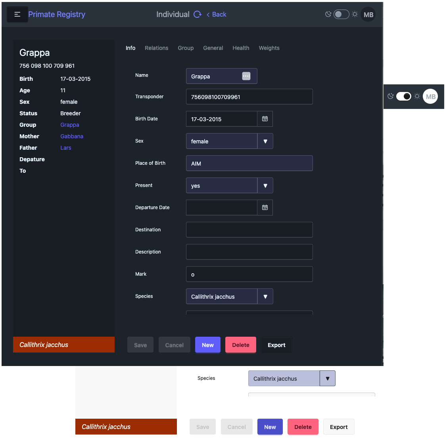This screenshot has height=448, width=445.
Task: Click the refresh icon next to Individual
Action: tap(198, 14)
